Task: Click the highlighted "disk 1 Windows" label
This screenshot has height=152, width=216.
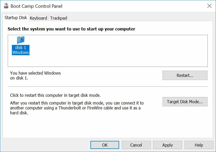Action: (21, 50)
